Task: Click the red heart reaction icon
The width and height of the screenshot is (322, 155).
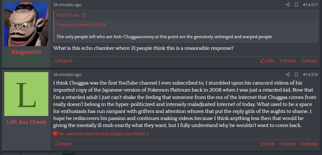Action: point(56,134)
